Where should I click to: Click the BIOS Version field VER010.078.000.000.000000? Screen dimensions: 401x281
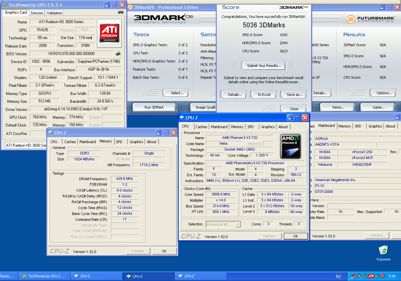(x=71, y=54)
